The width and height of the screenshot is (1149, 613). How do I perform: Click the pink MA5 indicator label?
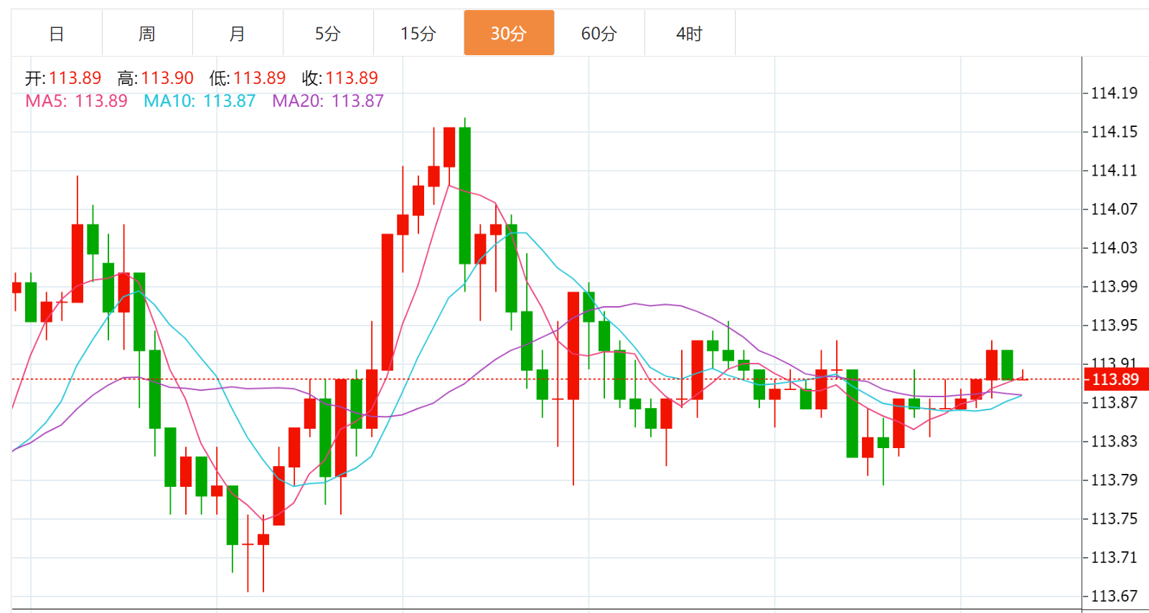click(x=76, y=101)
